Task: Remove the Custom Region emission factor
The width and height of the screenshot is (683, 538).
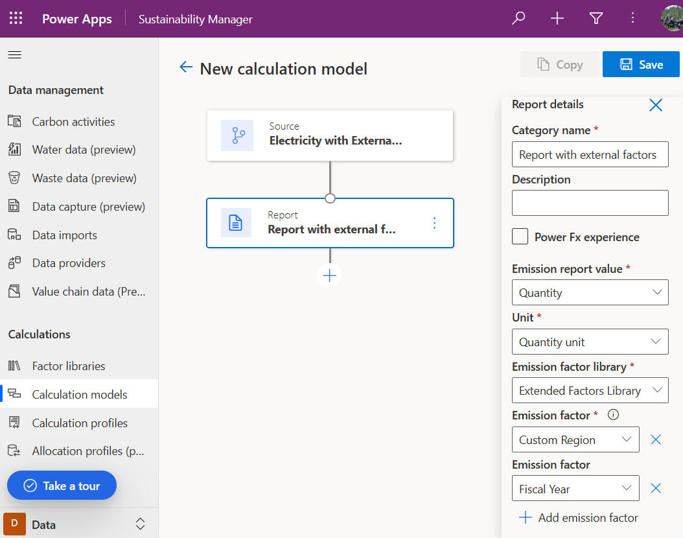Action: (656, 439)
